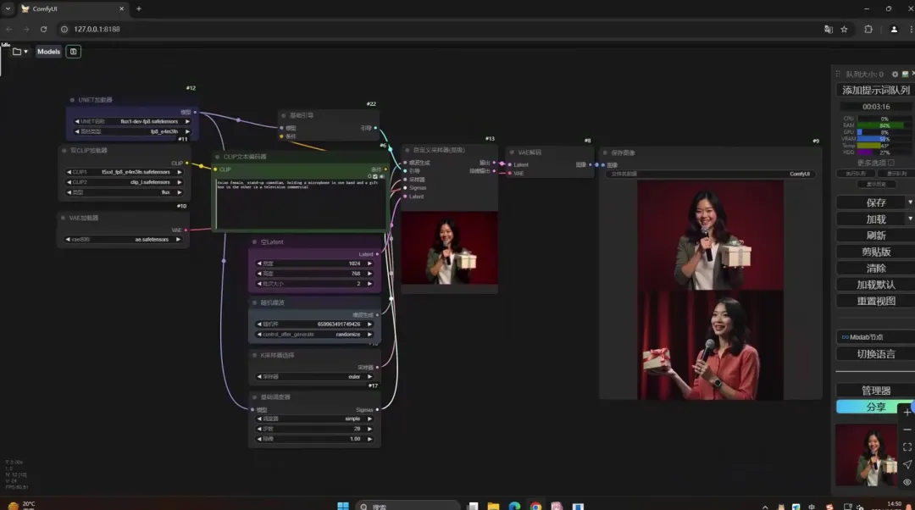The height and width of the screenshot is (510, 915).
Task: Click the select-mode arrow icon
Action: 907,464
